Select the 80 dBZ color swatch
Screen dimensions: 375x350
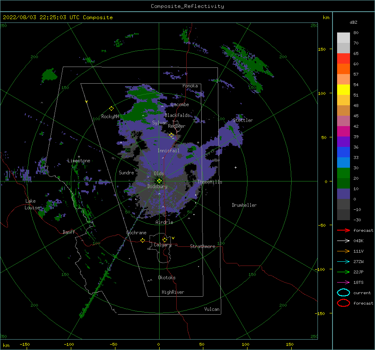pyautogui.click(x=343, y=37)
